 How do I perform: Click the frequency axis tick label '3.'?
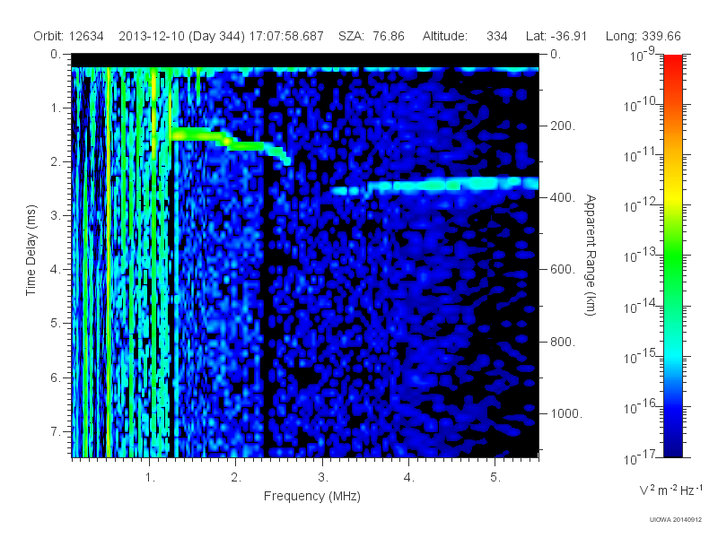pos(323,477)
